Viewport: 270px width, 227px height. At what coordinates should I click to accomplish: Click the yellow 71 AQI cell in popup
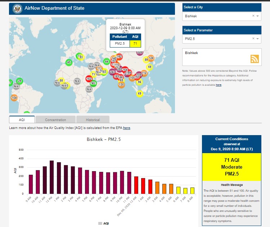[x=135, y=44]
